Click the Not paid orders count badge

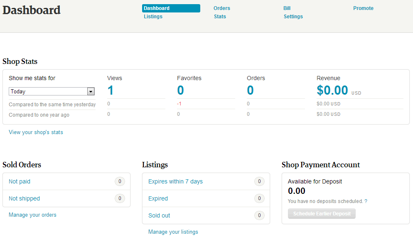pyautogui.click(x=120, y=181)
